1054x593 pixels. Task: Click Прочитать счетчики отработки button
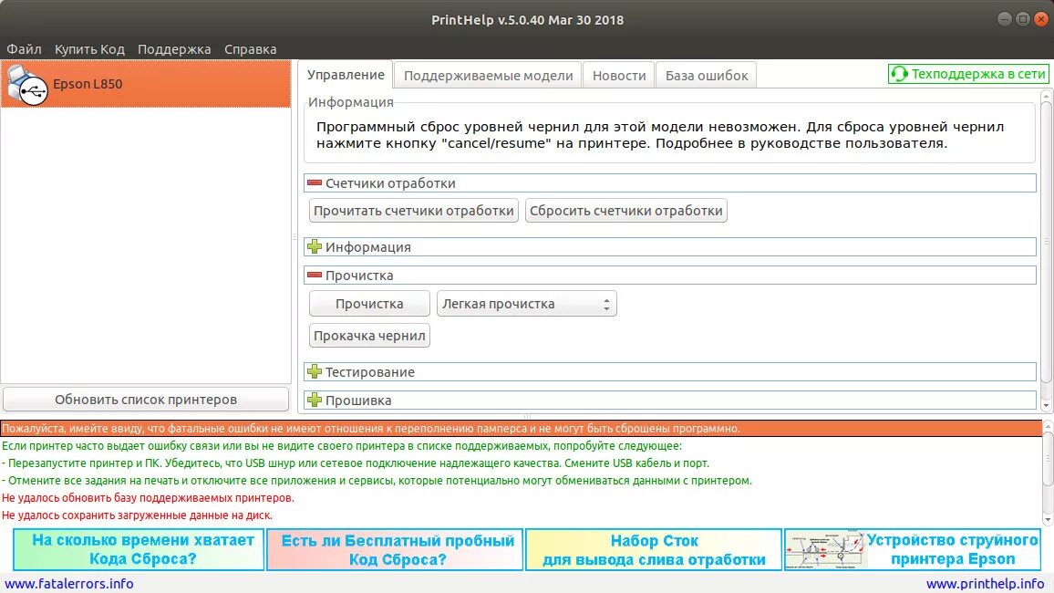click(413, 211)
